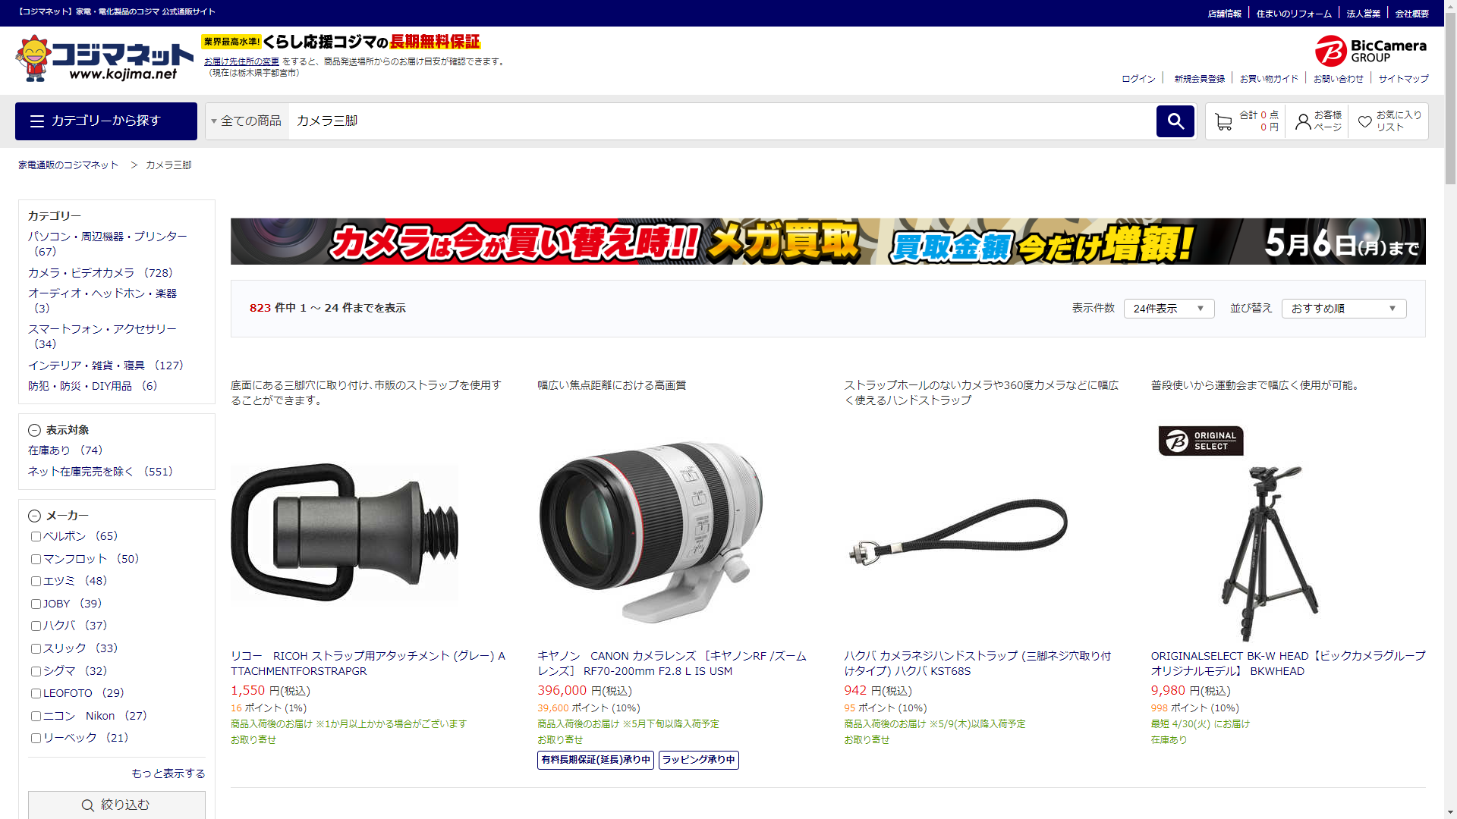The width and height of the screenshot is (1457, 819).
Task: Open the おすすめ順 sort dropdown
Action: (x=1342, y=309)
